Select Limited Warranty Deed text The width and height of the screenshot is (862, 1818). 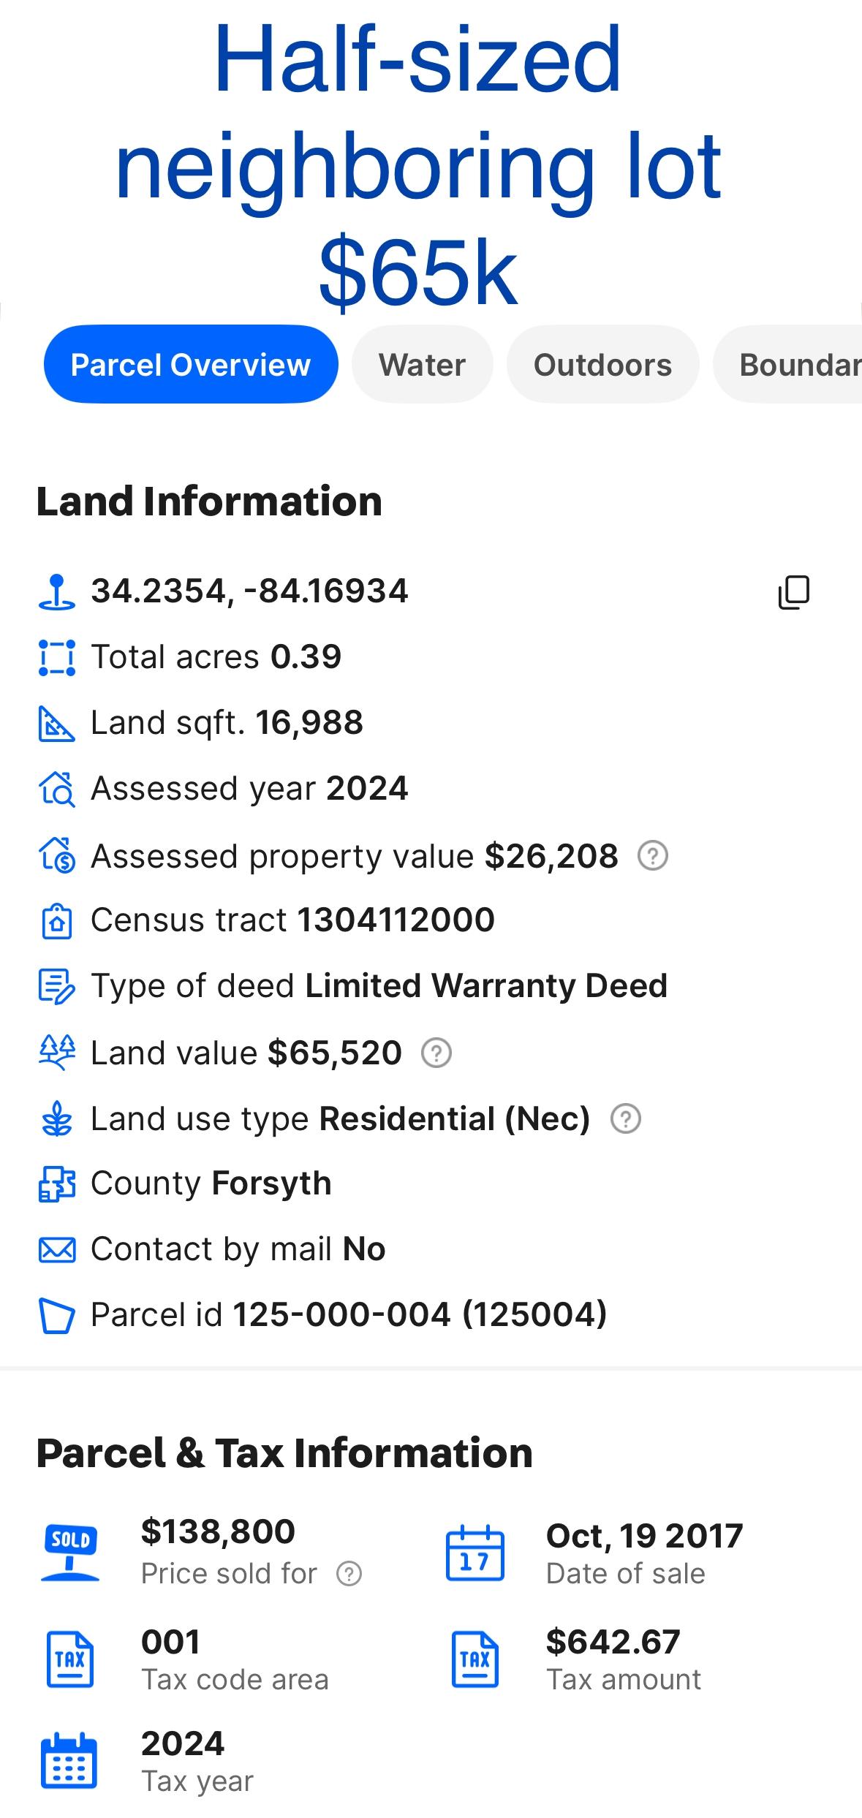pyautogui.click(x=486, y=985)
